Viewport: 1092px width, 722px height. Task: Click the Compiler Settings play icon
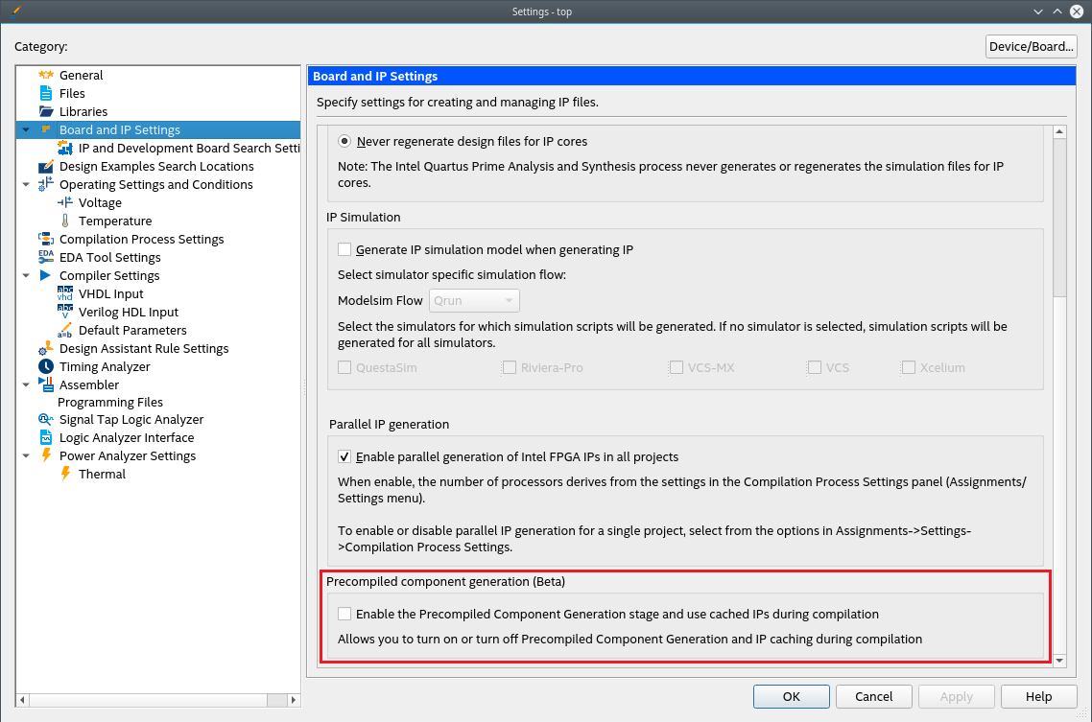(46, 275)
